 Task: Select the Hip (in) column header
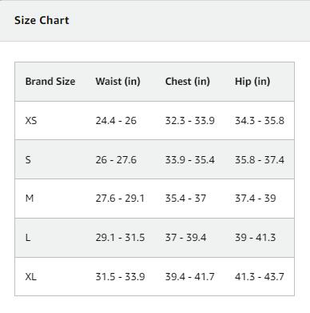coord(252,82)
